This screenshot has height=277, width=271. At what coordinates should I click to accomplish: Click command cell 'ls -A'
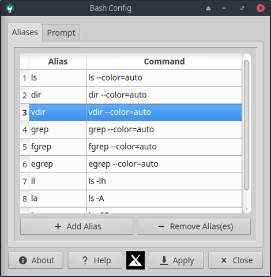point(164,199)
